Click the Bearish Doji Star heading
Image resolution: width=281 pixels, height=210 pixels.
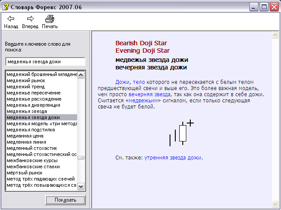(141, 43)
